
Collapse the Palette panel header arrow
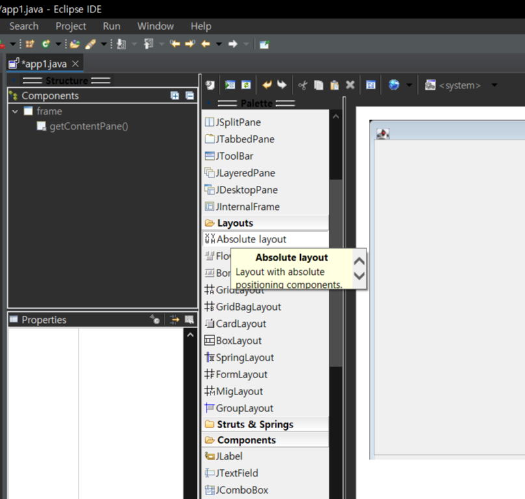point(209,103)
